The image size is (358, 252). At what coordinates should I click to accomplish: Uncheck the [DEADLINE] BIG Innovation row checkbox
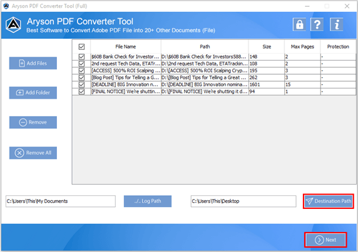[81, 84]
